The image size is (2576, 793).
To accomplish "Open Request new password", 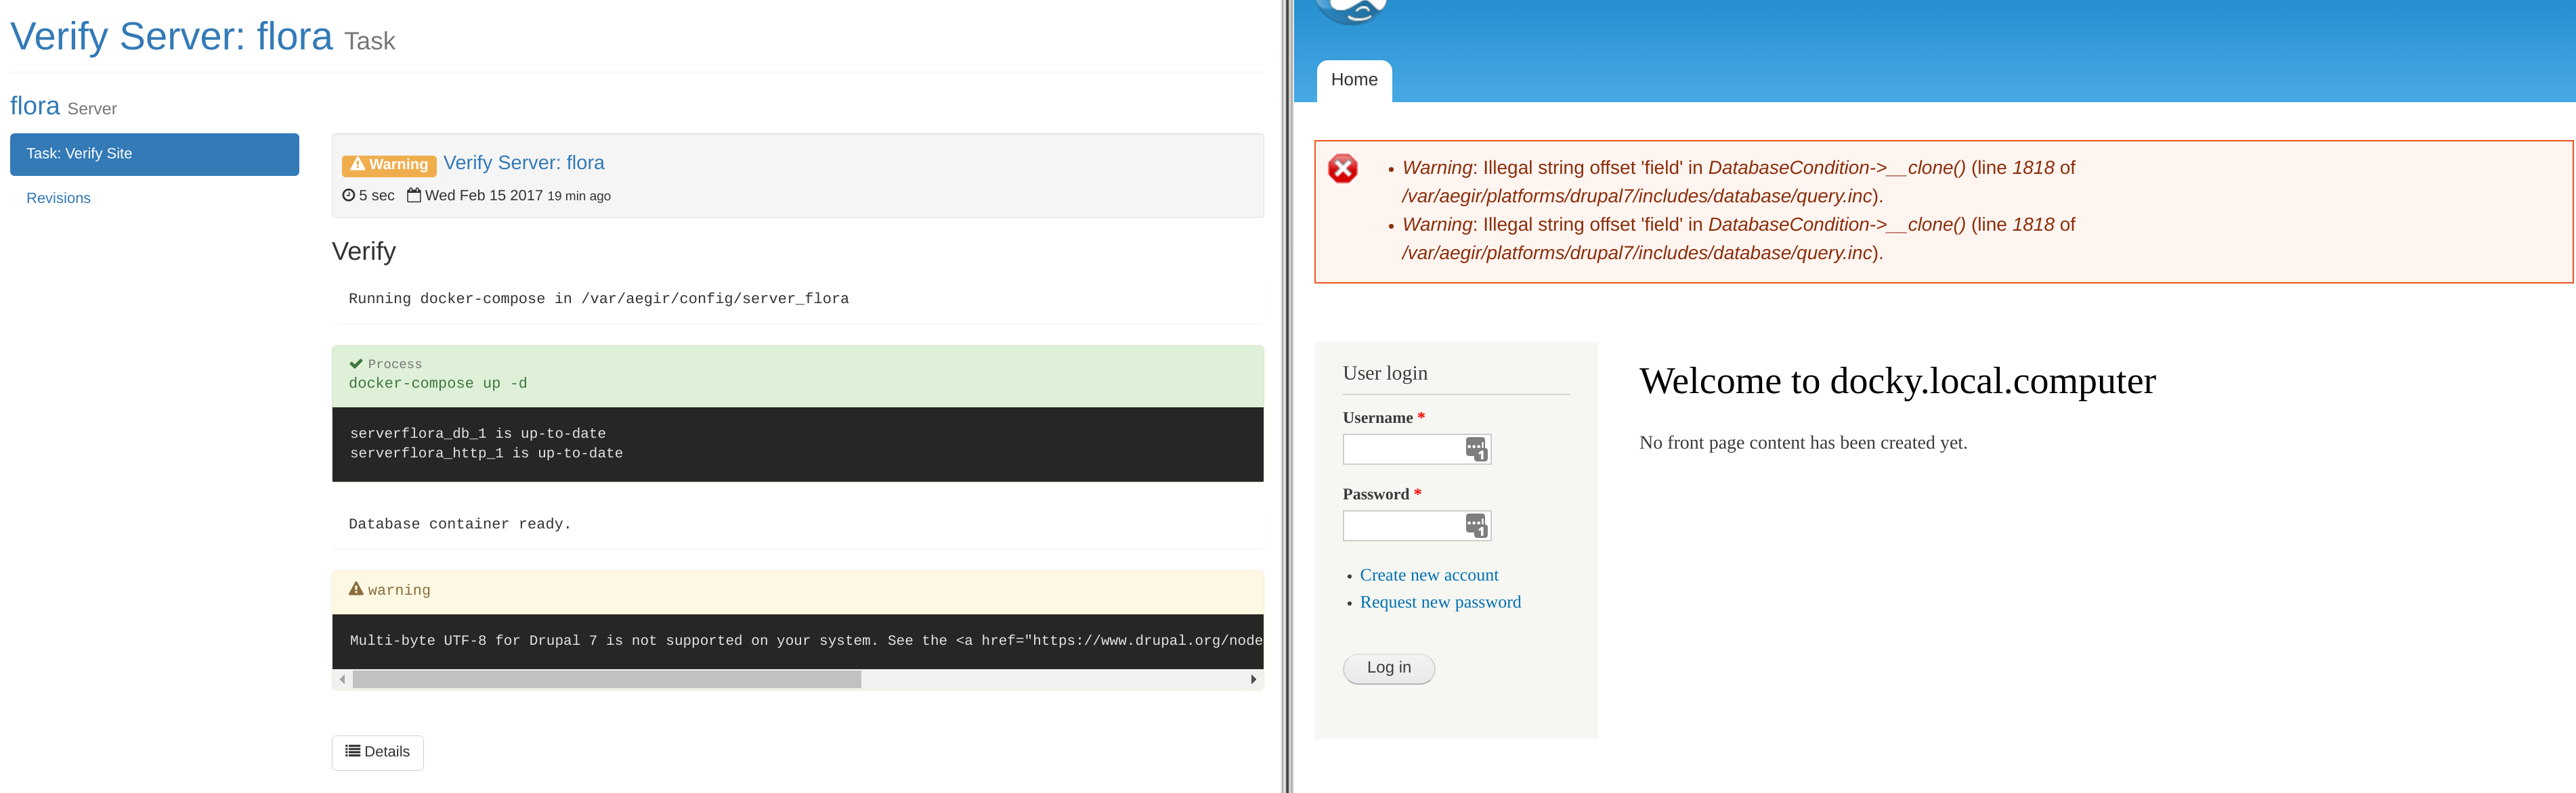I will coord(1440,602).
